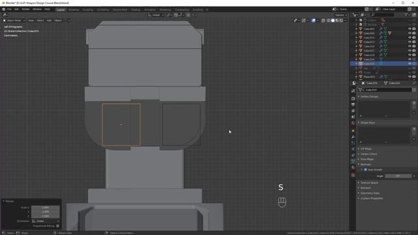Viewport: 418px width, 235px height.
Task: Toggle the Auto Smooth checkbox
Action: (x=366, y=170)
